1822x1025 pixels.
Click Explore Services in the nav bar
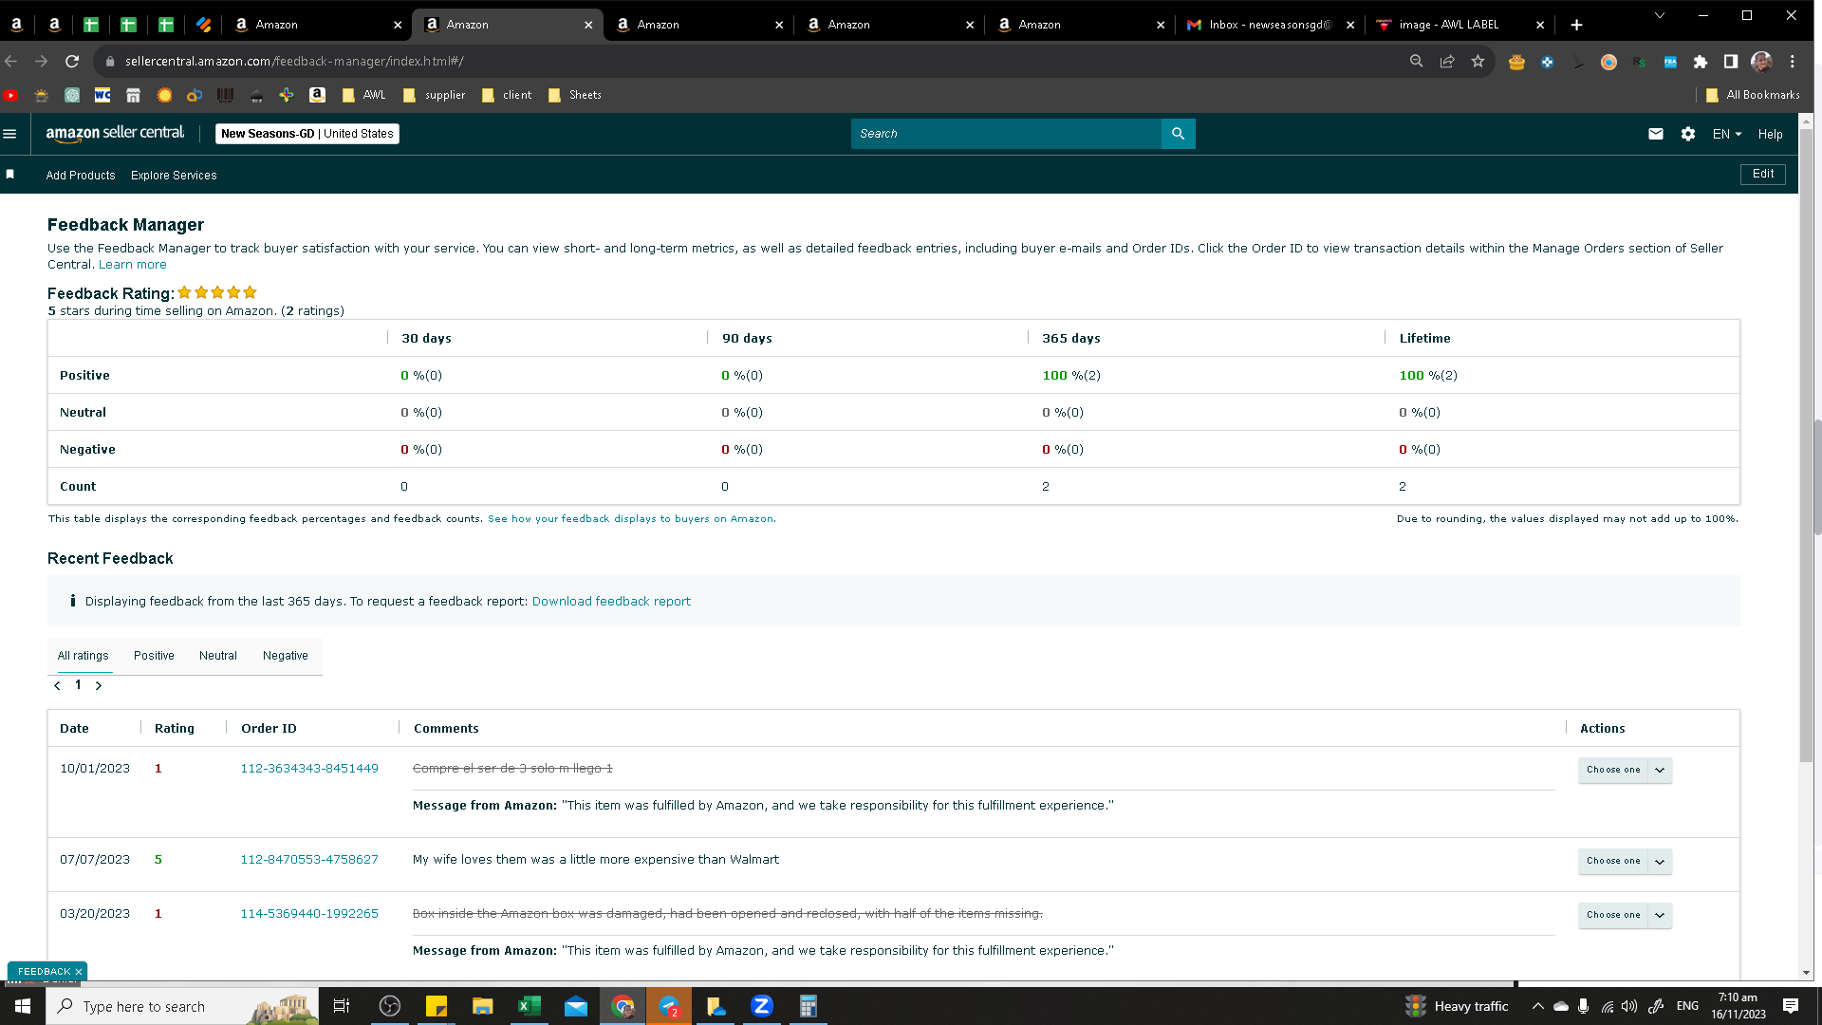pyautogui.click(x=174, y=176)
